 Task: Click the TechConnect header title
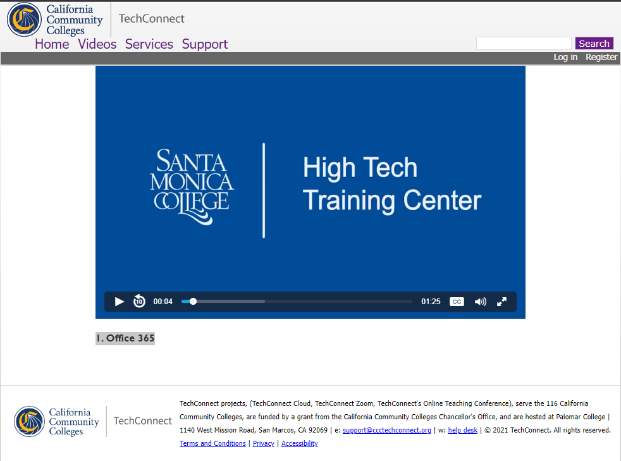tap(151, 18)
